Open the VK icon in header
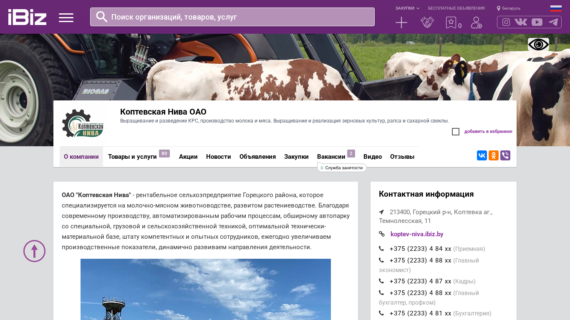570x320 pixels. [x=521, y=22]
